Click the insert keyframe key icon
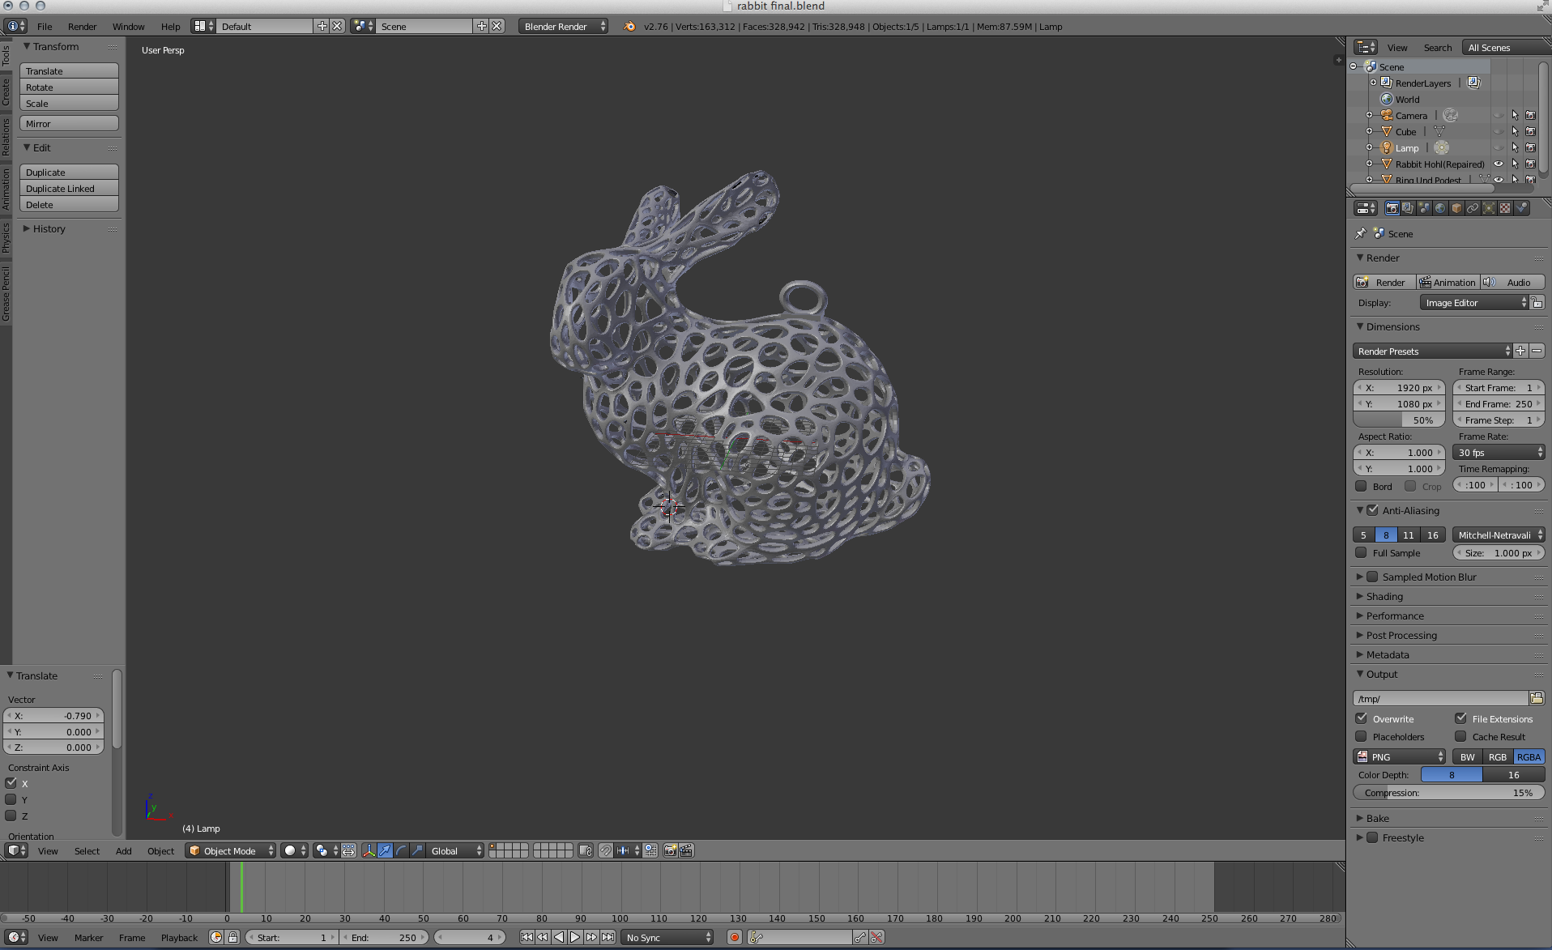1552x950 pixels. [859, 938]
